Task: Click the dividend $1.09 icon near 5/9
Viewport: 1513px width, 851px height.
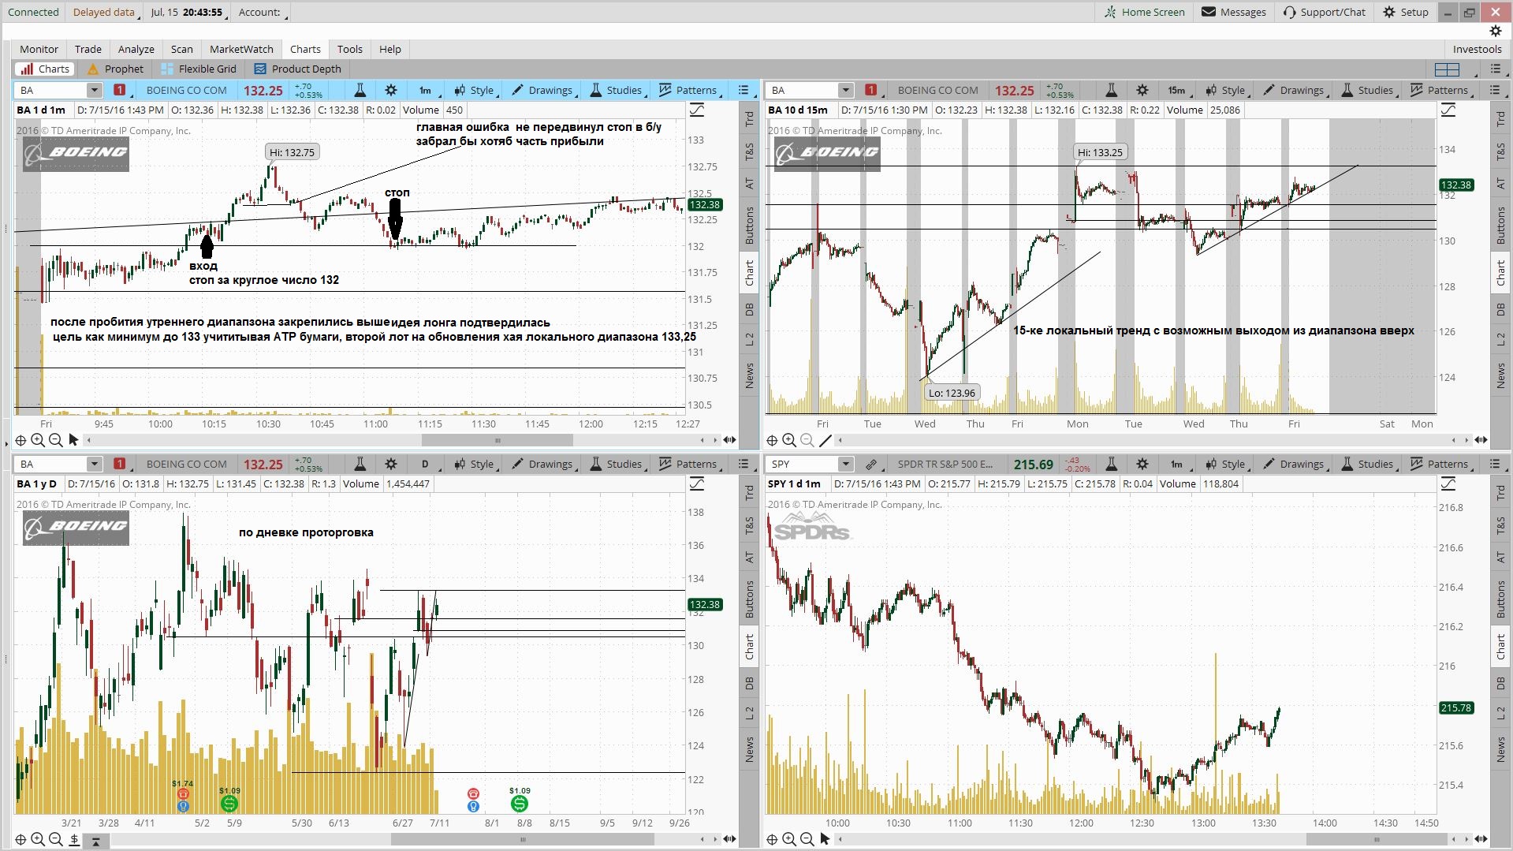Action: [229, 804]
